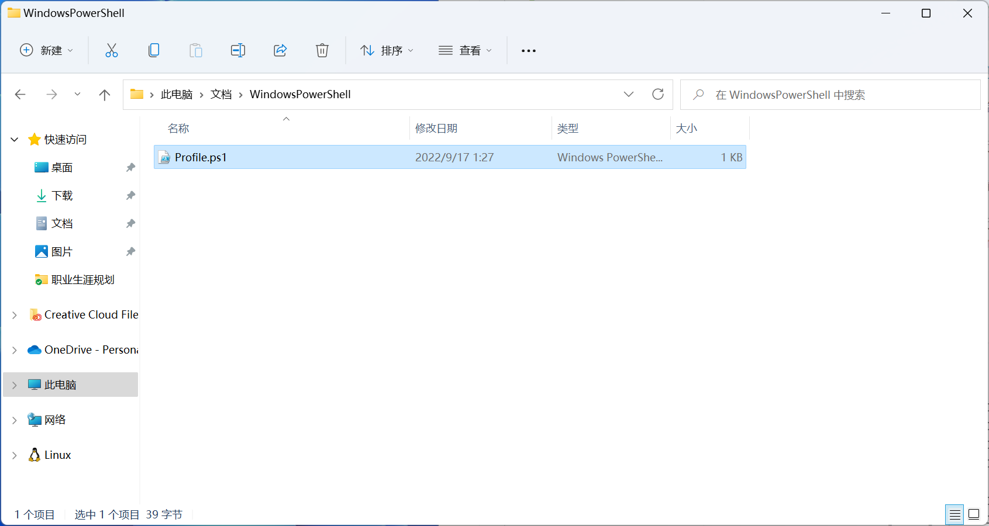Open 桌面 in quick access

coord(62,168)
